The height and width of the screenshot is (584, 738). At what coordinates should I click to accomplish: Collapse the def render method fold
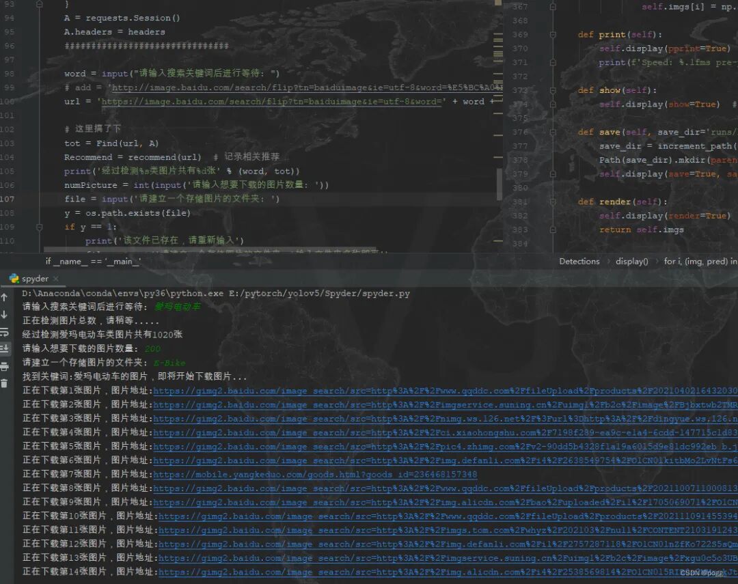coord(553,202)
